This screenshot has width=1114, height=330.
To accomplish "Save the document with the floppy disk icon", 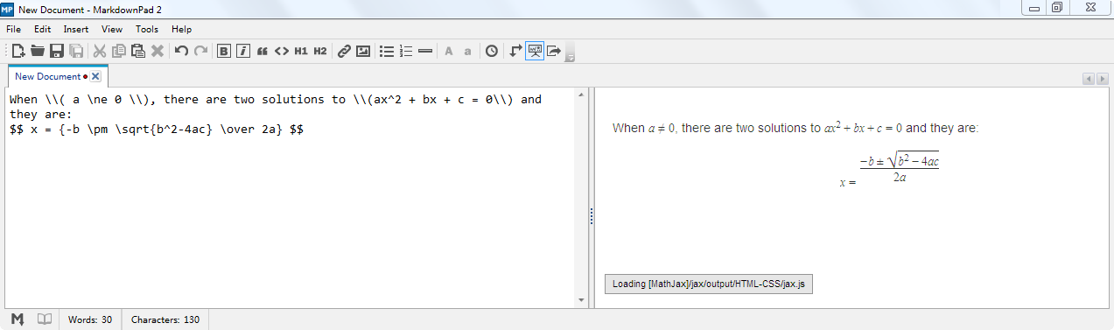I will coord(57,51).
